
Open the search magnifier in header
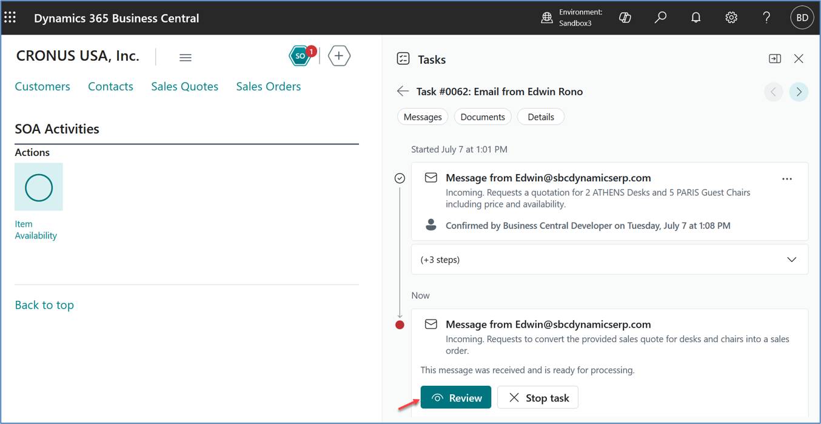point(660,18)
